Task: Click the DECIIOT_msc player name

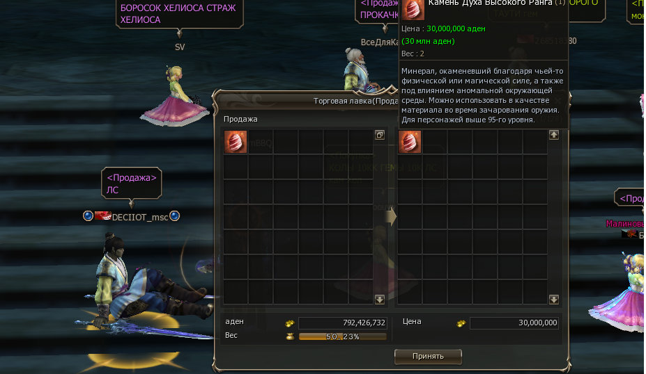Action: coord(140,218)
